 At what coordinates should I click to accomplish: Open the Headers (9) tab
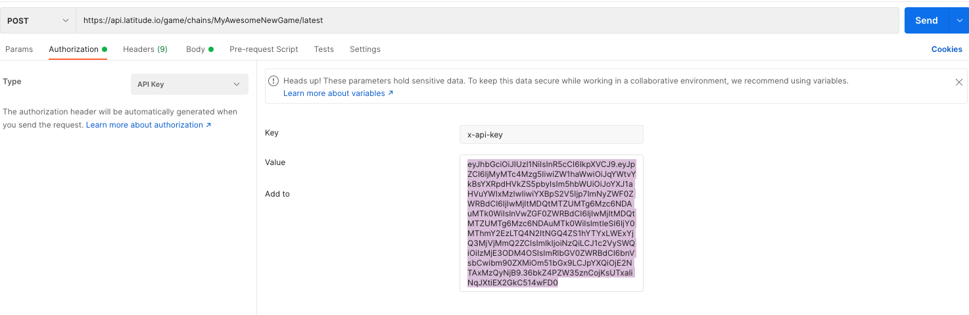coord(145,49)
